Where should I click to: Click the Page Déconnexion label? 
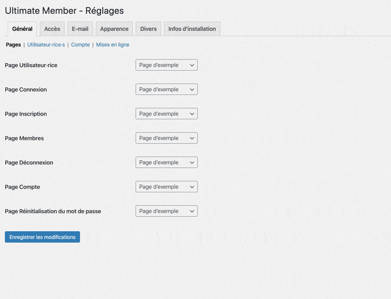click(x=29, y=163)
